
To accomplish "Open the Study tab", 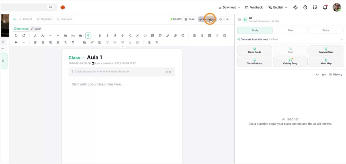I will pos(255,30).
